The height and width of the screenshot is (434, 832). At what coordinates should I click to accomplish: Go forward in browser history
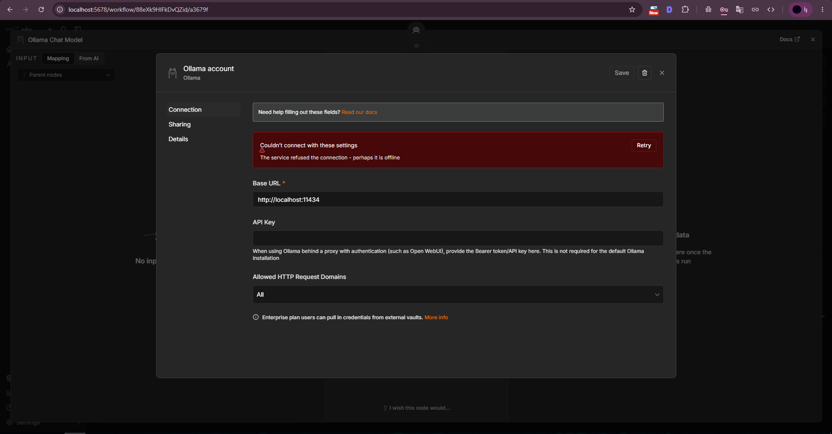pos(26,10)
